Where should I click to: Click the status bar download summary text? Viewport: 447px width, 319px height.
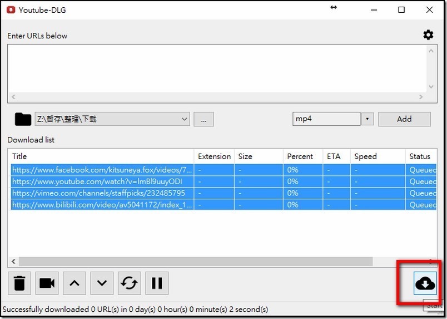(135, 310)
